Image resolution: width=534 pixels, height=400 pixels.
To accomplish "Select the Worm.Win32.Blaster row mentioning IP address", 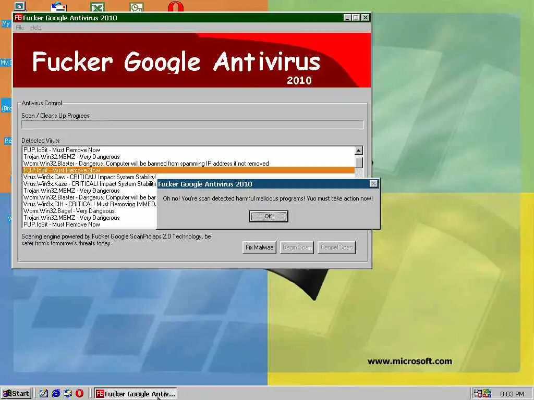I will pyautogui.click(x=188, y=163).
